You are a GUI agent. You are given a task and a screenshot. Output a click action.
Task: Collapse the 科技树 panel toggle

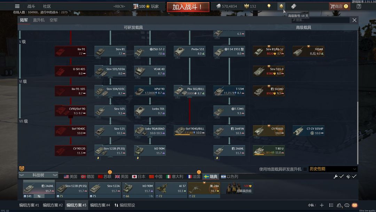[38, 175]
